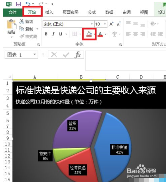The height and width of the screenshot is (182, 166).
Task: Expand the font name dropdown arrow
Action: tap(92, 24)
